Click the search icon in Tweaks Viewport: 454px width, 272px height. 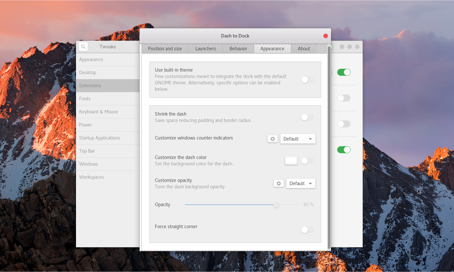pos(83,46)
